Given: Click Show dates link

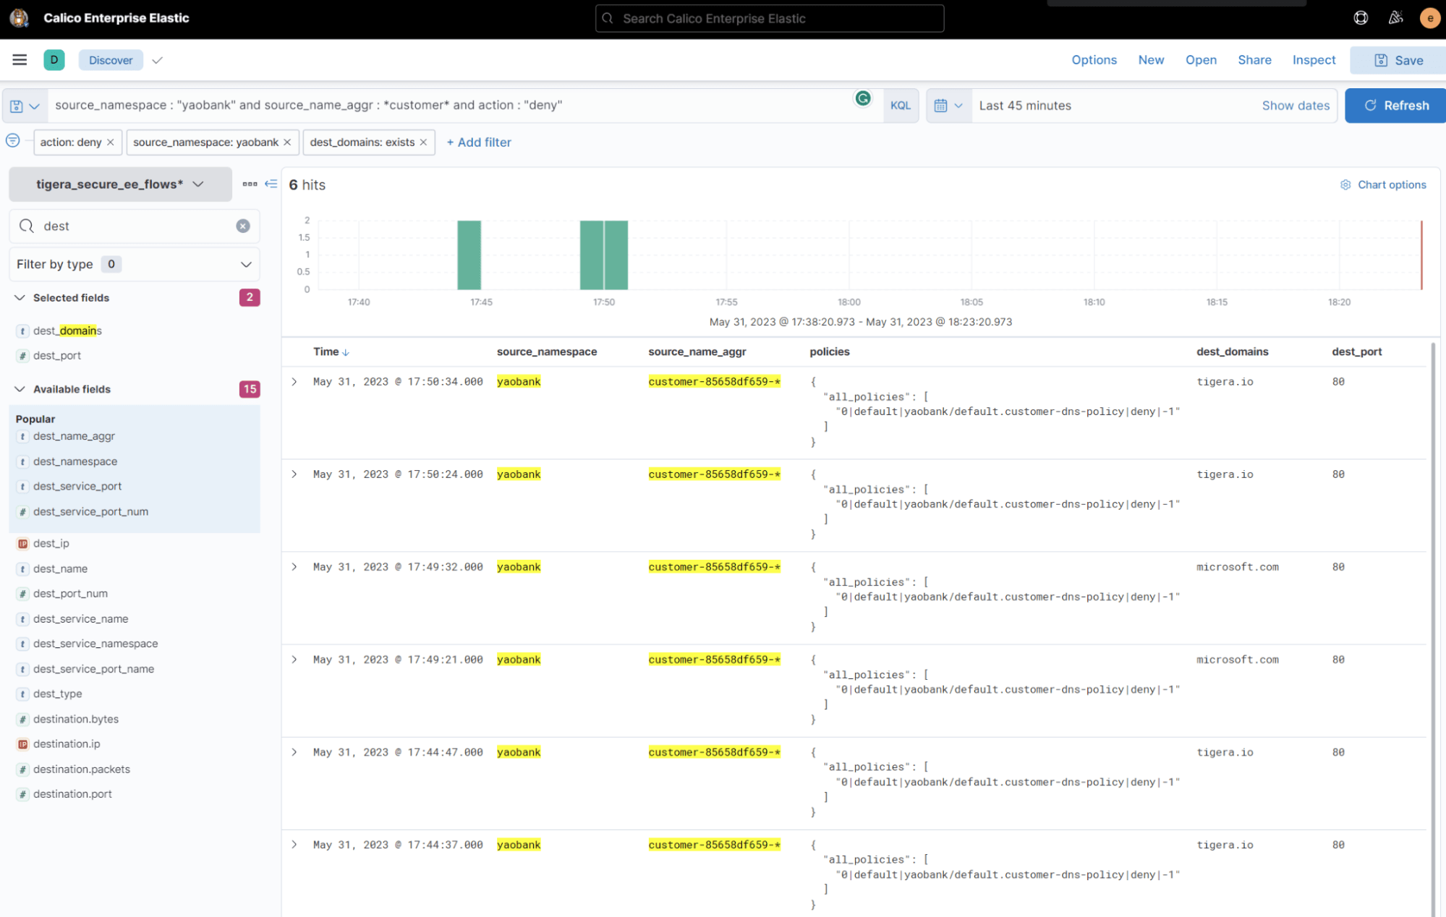Looking at the screenshot, I should [x=1296, y=106].
